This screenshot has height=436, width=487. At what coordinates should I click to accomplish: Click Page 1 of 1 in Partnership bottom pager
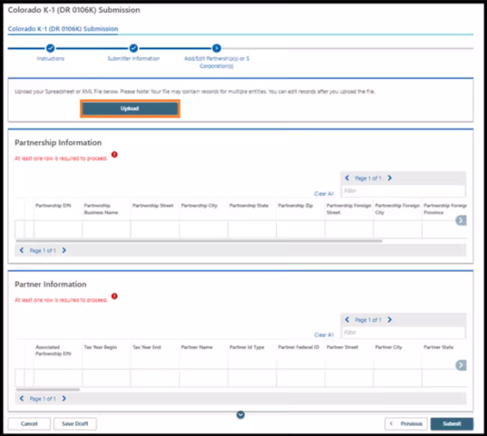(43, 251)
